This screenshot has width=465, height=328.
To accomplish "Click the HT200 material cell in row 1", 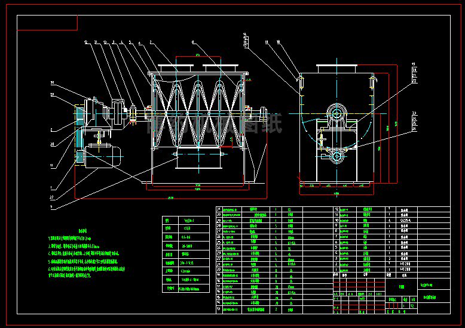I will (x=405, y=270).
